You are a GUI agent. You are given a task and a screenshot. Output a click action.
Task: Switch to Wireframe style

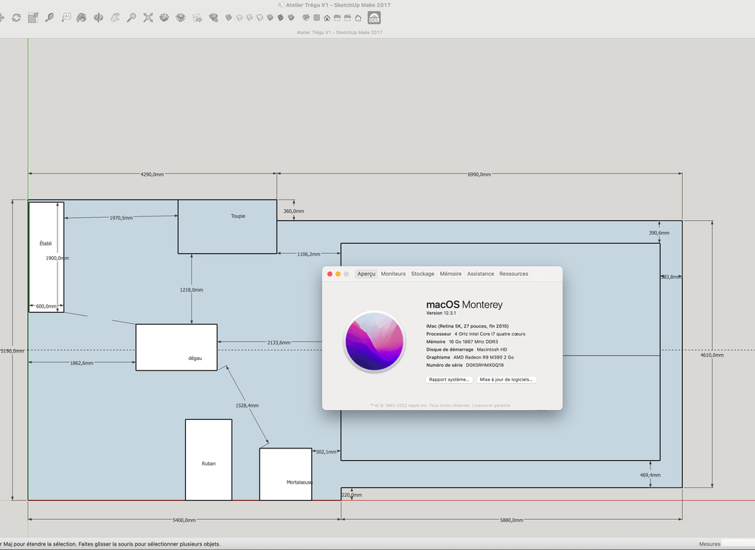[249, 18]
